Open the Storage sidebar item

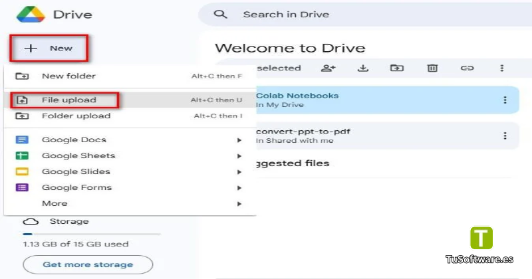pos(56,222)
